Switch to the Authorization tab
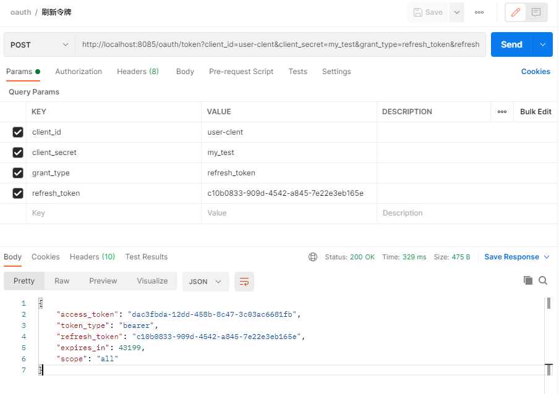559x394 pixels. pos(79,72)
